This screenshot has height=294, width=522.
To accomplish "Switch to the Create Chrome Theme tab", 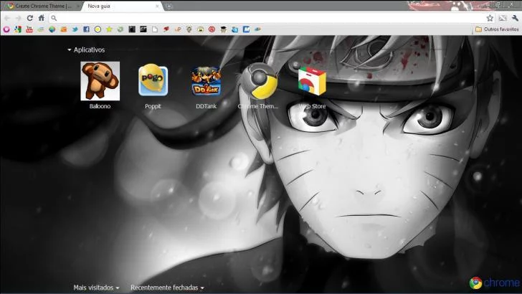I will pyautogui.click(x=41, y=6).
